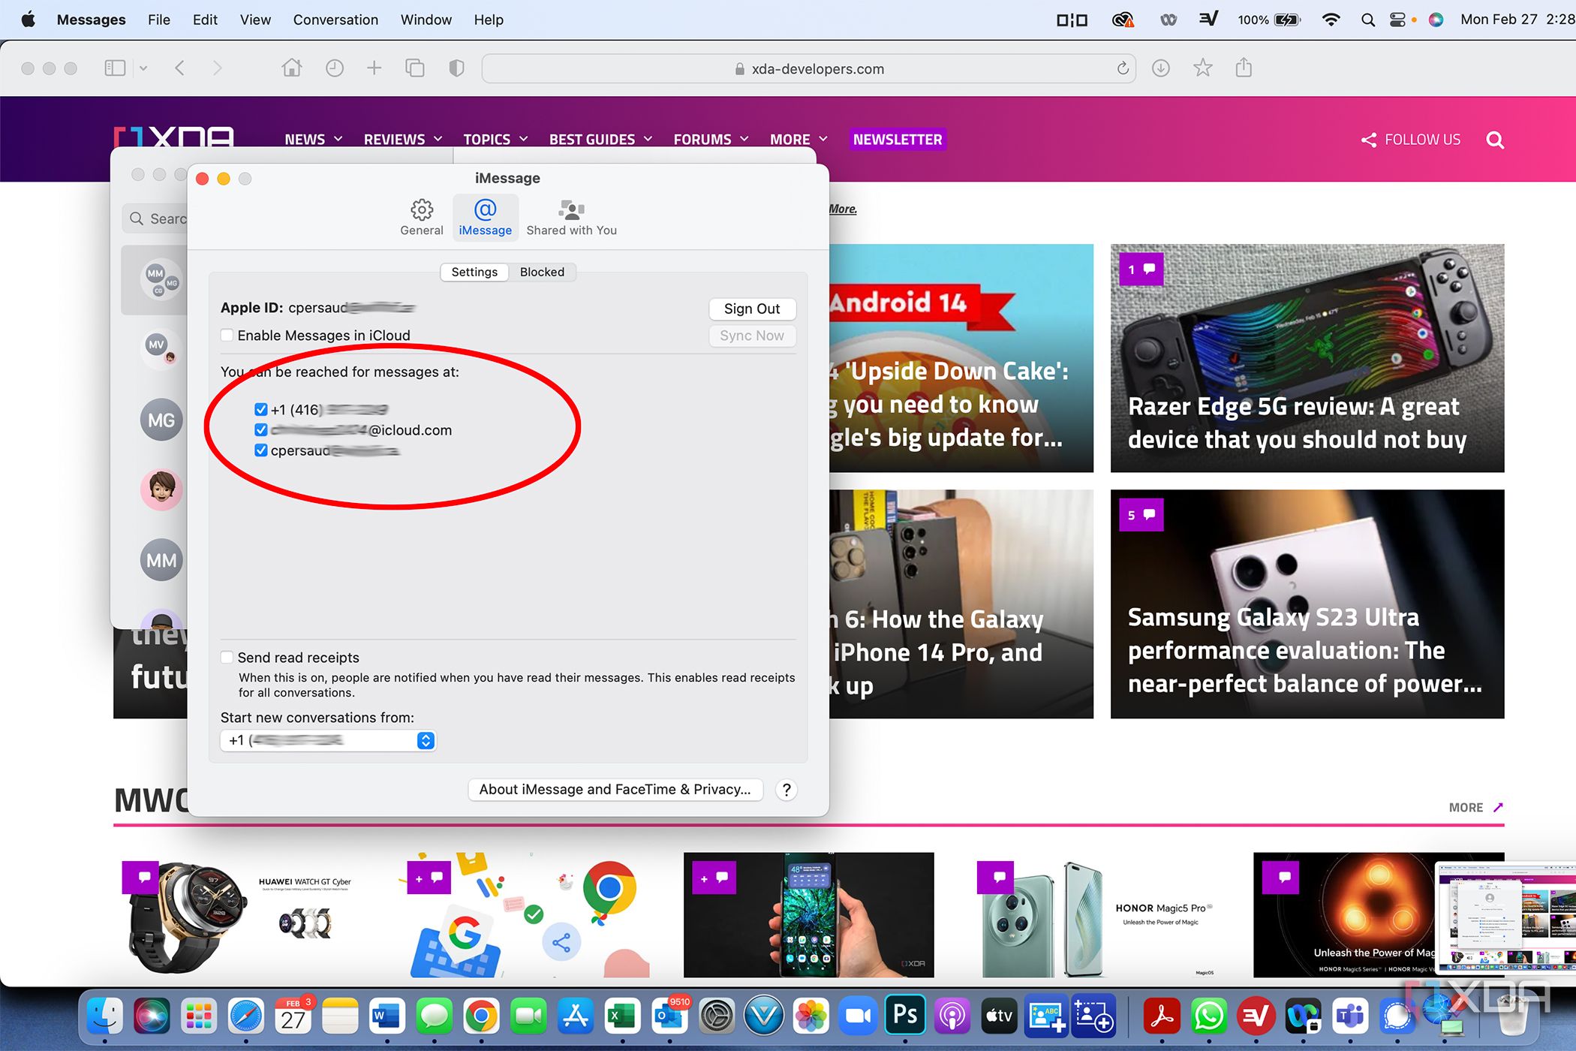The image size is (1576, 1051).
Task: Open About iMessage and FaceTime & Privacy
Action: [x=615, y=790]
